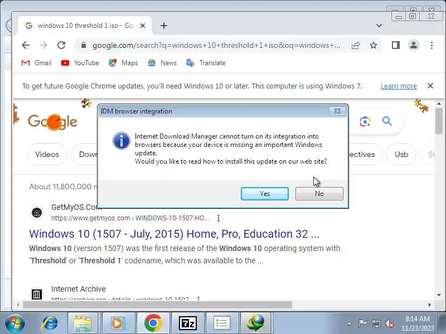The height and width of the screenshot is (334, 446).
Task: Open the checklist app taskbar icon
Action: pos(222,323)
